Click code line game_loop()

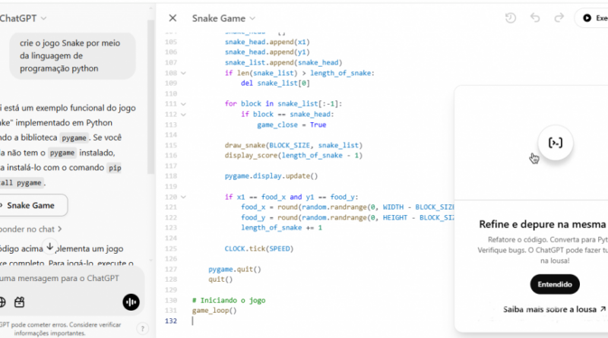(x=214, y=311)
